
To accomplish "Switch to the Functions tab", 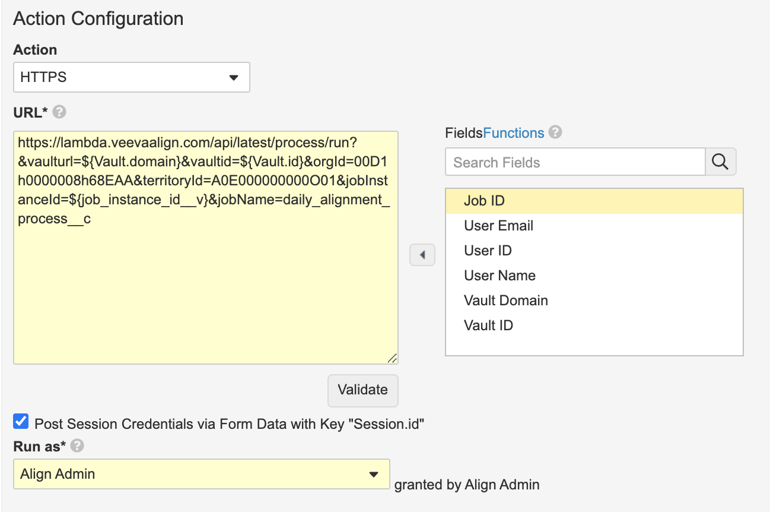I will pos(513,133).
